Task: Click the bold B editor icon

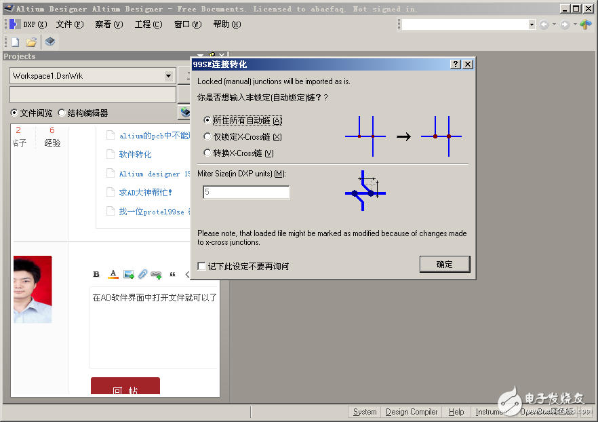Action: coord(96,274)
